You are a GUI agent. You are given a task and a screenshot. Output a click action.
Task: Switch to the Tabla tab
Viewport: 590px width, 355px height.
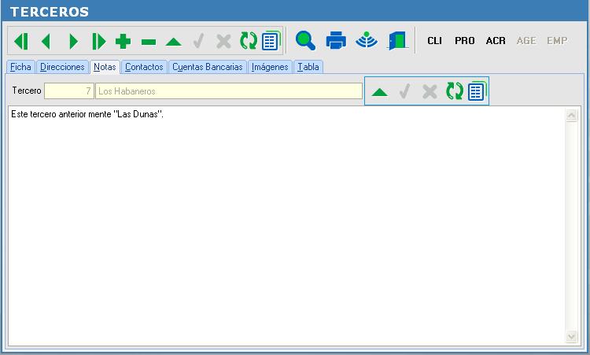(x=308, y=67)
